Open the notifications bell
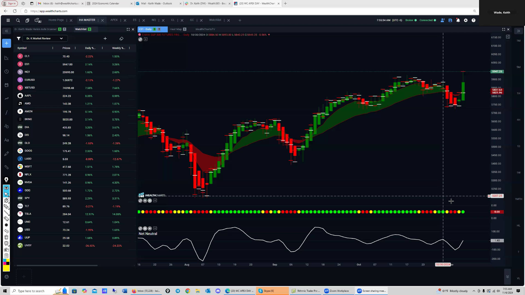The width and height of the screenshot is (525, 295). click(458, 20)
